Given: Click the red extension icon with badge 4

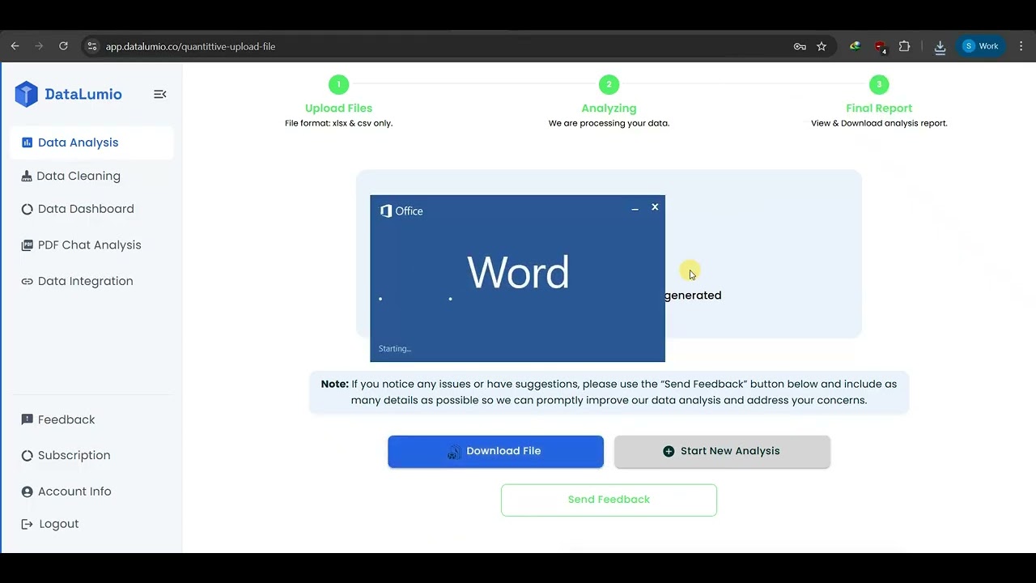Looking at the screenshot, I should pyautogui.click(x=881, y=47).
